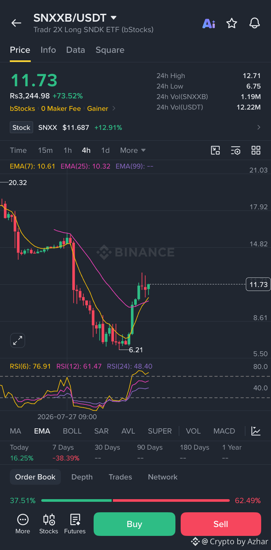Open the Depth tab
The image size is (271, 550).
point(82,477)
